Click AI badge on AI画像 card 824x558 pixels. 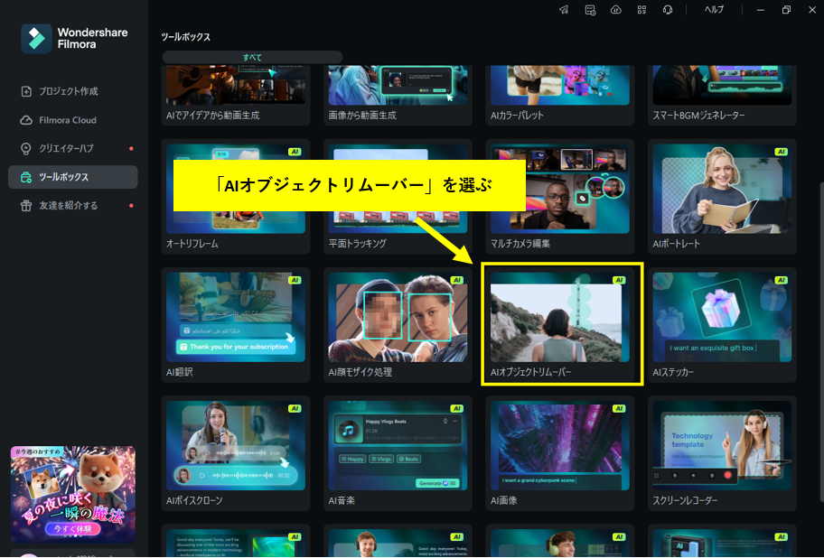[x=619, y=408]
